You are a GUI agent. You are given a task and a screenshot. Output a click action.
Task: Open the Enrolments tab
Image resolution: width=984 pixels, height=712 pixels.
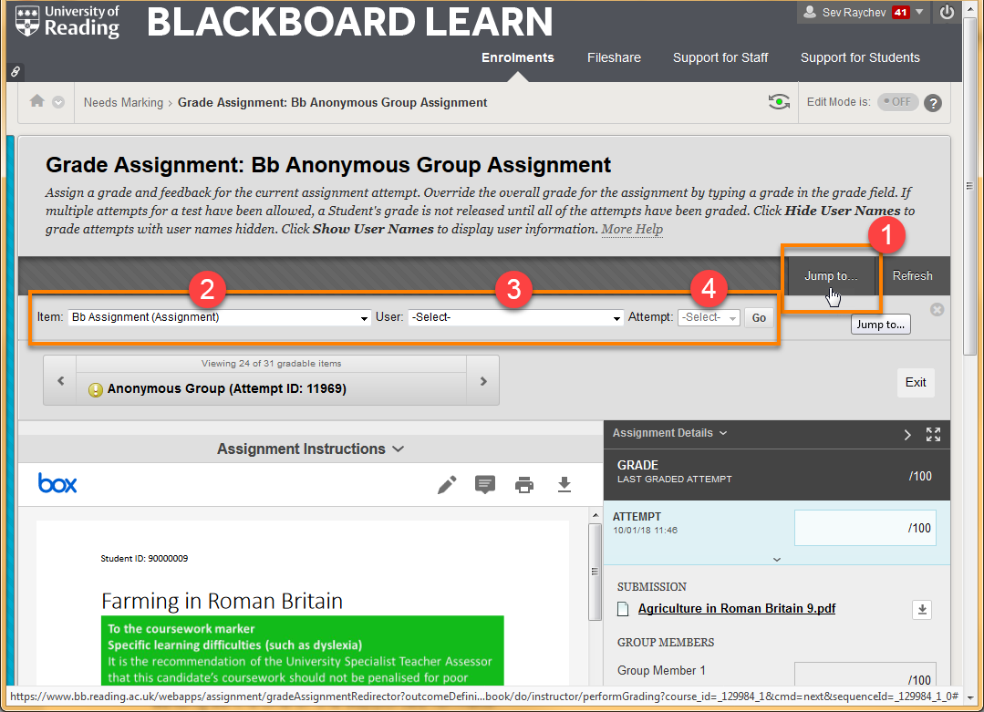coord(518,57)
